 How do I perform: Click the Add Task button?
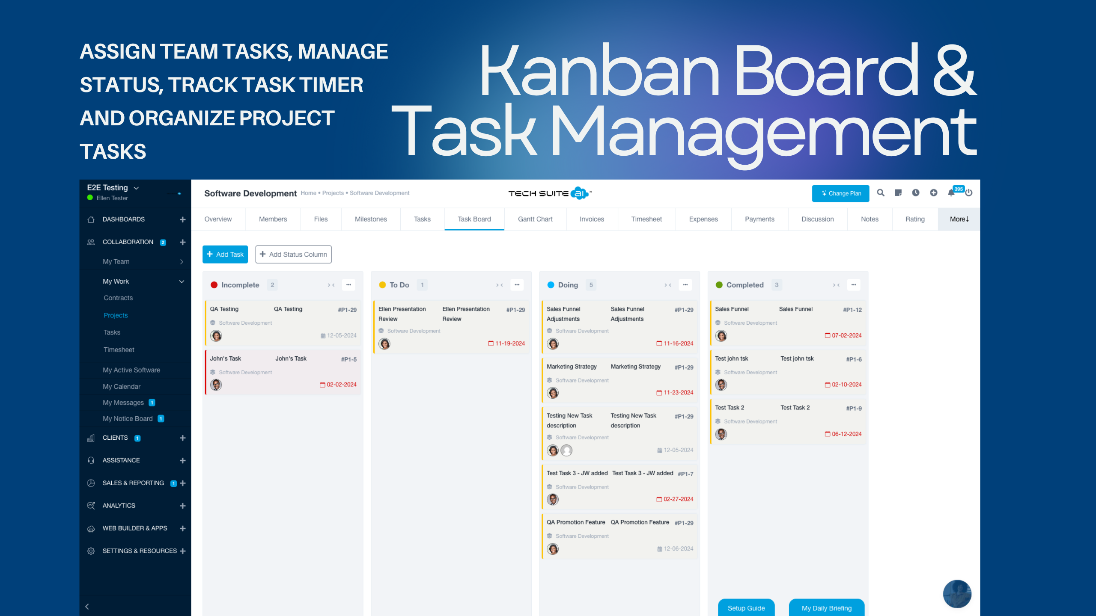(225, 255)
